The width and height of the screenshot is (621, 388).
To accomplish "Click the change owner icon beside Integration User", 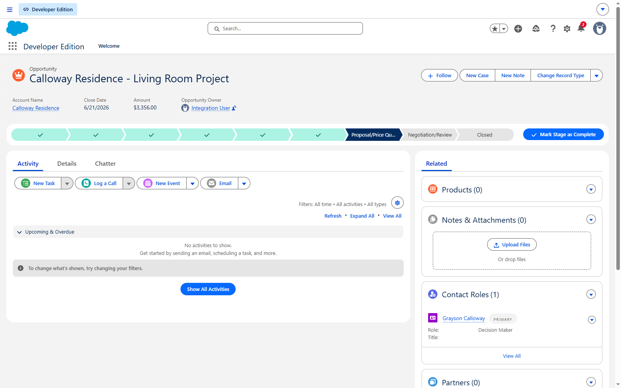I will [234, 108].
